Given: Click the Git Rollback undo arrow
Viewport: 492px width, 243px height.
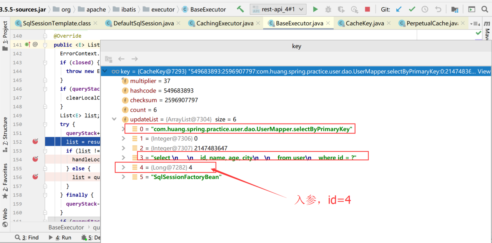Looking at the screenshot, I should pos(438,9).
